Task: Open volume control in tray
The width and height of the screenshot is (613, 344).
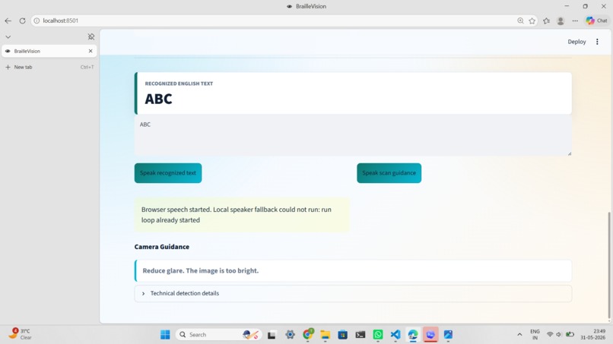Action: [x=559, y=335]
